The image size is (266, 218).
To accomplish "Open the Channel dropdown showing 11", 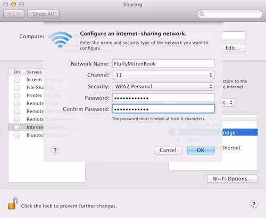I will click(x=163, y=75).
